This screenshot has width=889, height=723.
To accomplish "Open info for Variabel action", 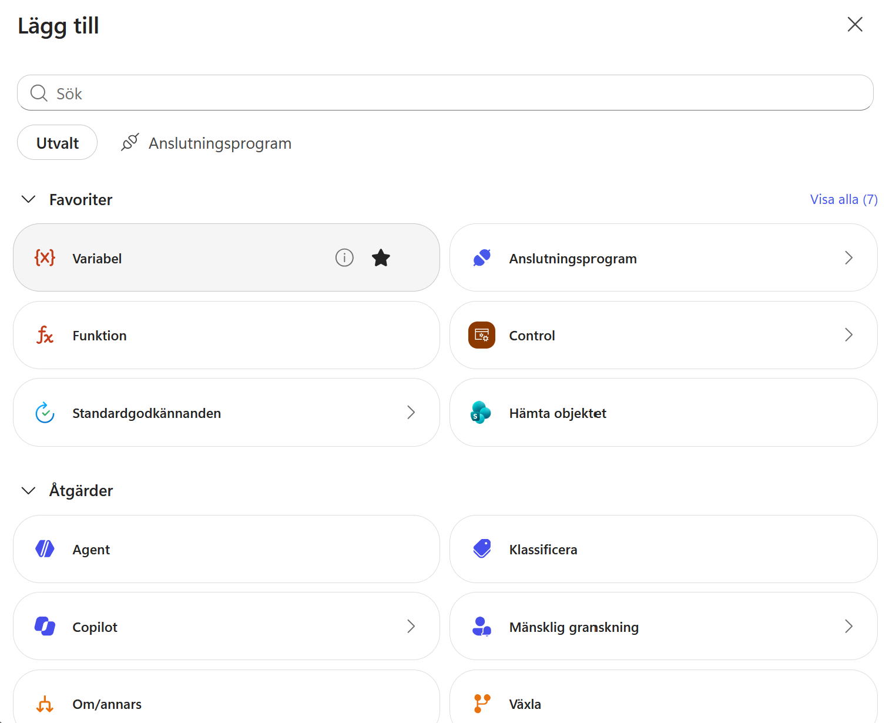I will click(344, 257).
